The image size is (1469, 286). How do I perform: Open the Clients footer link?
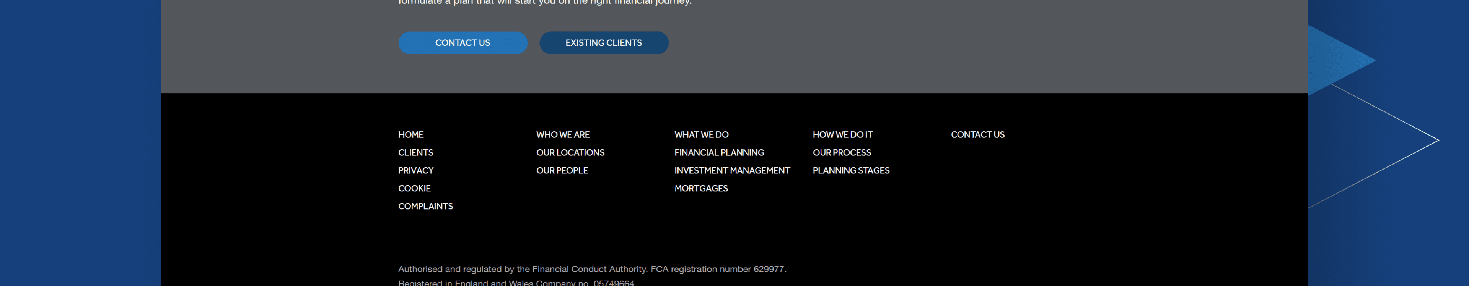pyautogui.click(x=415, y=153)
